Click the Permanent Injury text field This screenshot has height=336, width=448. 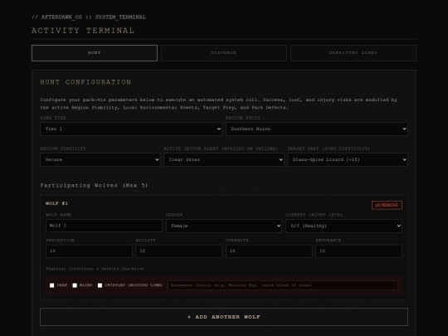point(283,285)
